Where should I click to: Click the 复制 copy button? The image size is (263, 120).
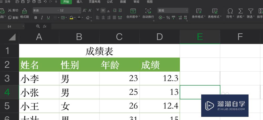pos(13,17)
